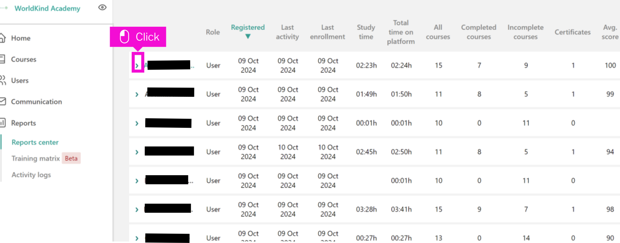Expand the row with 03:28h study time
Viewport: 620px width, 243px height.
click(x=137, y=209)
